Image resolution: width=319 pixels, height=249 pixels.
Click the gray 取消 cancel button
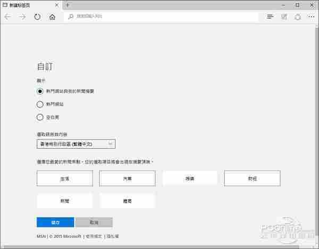point(94,222)
